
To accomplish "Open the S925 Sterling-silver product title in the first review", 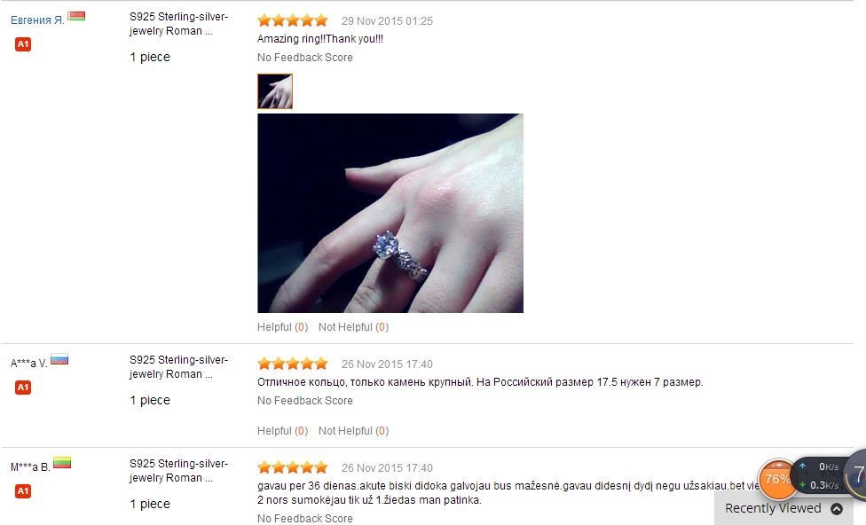I will point(178,24).
